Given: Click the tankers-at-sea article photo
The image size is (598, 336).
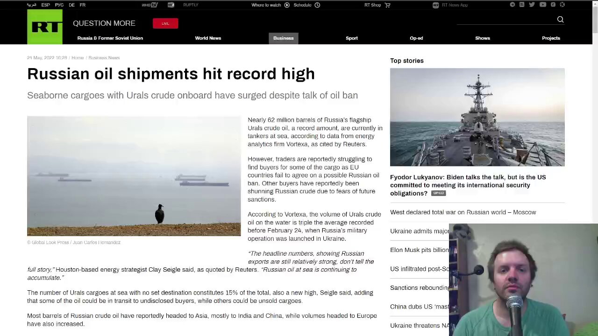Looking at the screenshot, I should click(134, 176).
